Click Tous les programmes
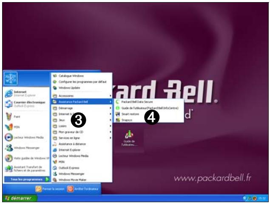 click(x=27, y=180)
